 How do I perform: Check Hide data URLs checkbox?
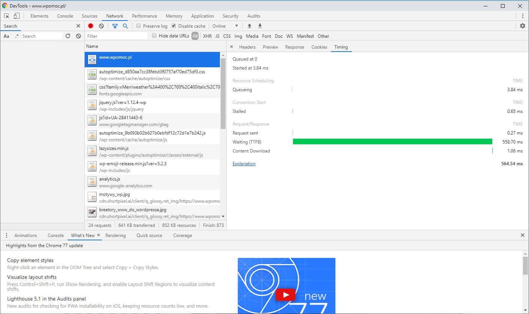(x=154, y=36)
